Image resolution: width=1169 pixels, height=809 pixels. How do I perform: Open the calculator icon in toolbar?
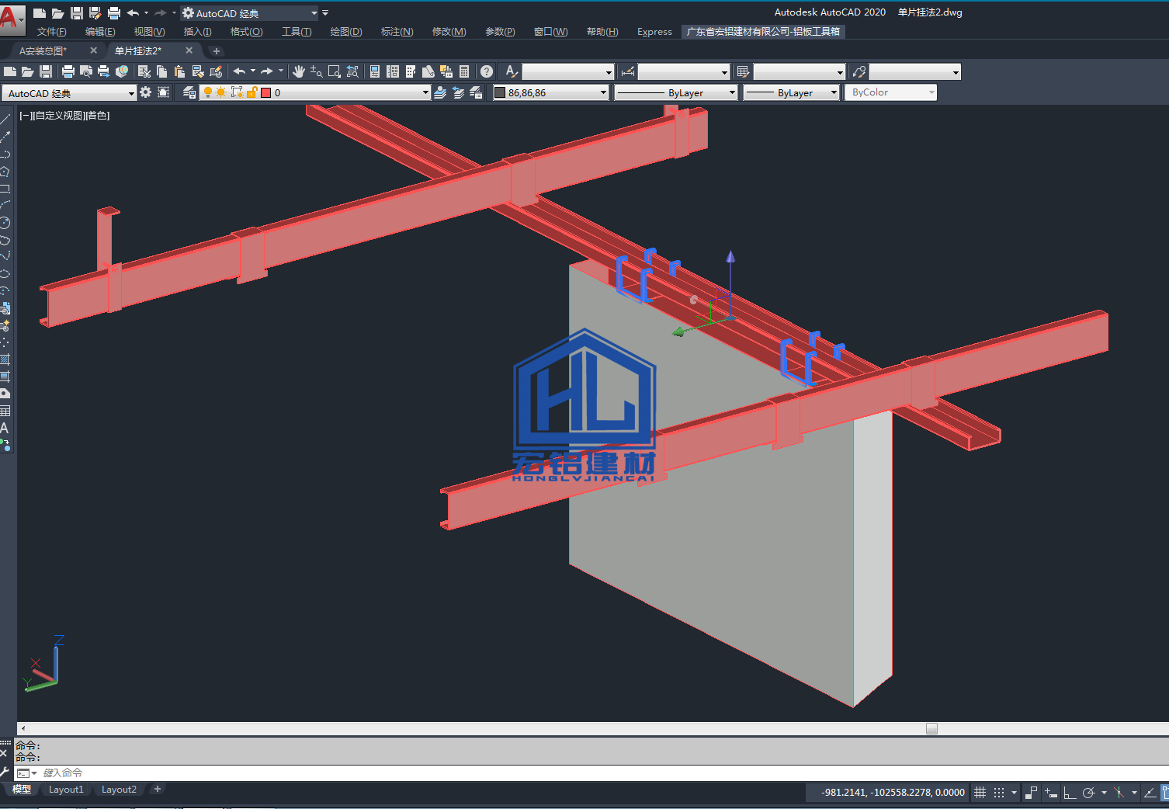pos(464,71)
